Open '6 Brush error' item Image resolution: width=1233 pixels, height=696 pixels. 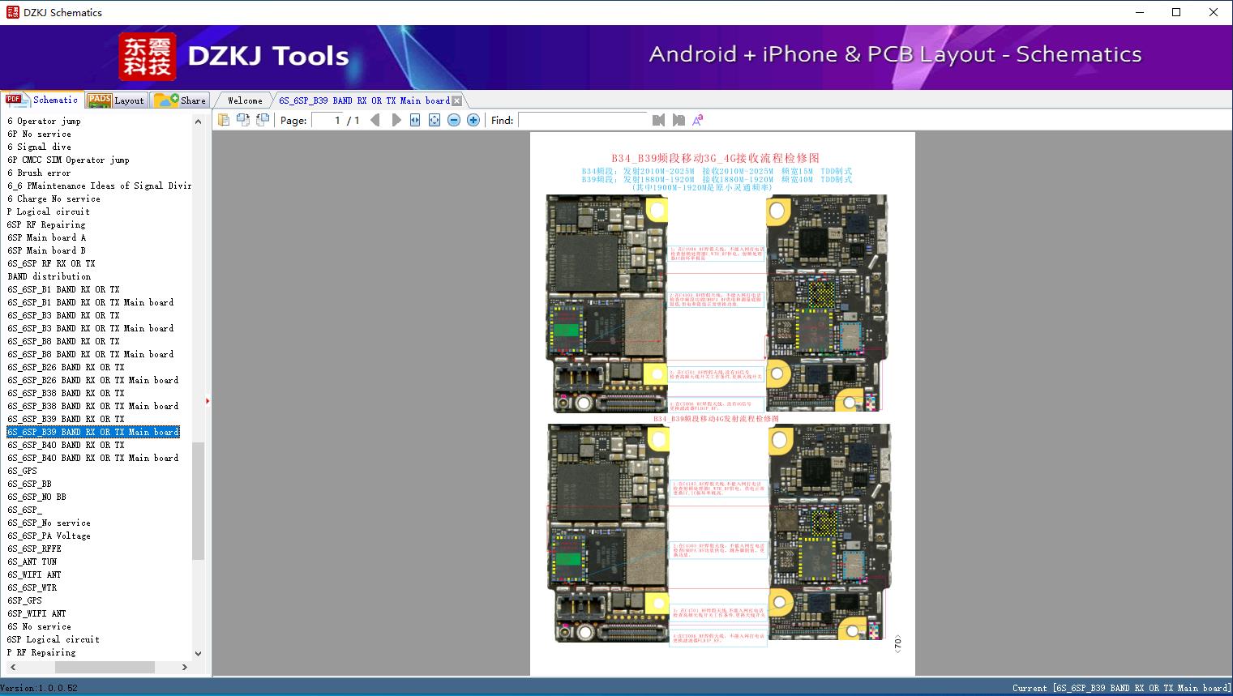point(39,173)
